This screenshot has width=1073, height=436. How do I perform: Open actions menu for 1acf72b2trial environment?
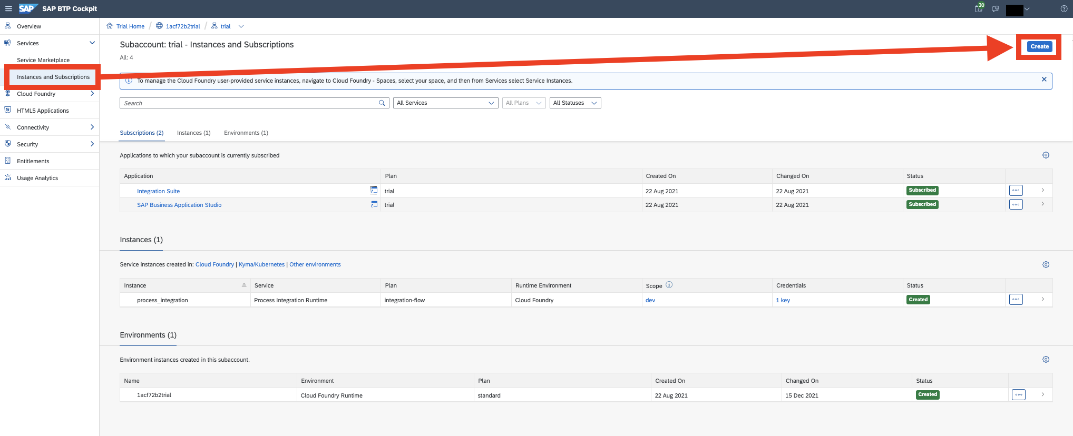1018,395
